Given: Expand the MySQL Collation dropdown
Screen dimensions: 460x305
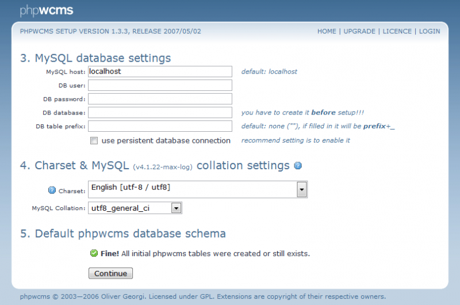Looking at the screenshot, I should tap(177, 208).
